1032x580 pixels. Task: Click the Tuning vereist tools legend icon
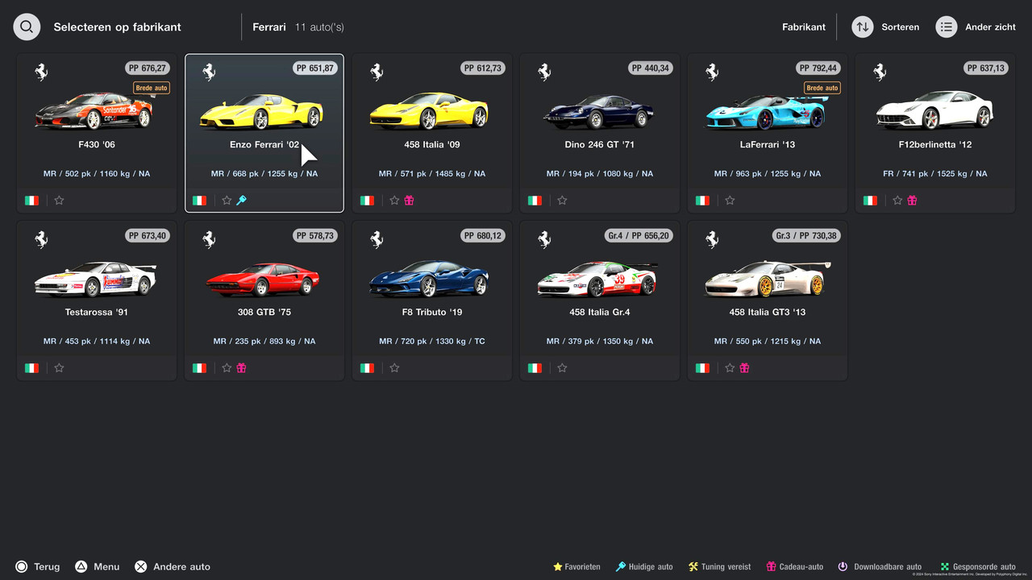[x=693, y=567]
